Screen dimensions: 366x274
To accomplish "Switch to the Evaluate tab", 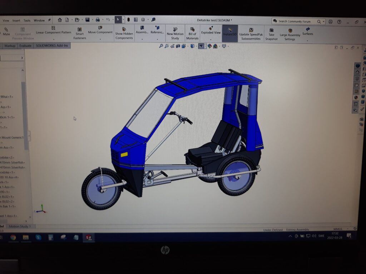I will [x=25, y=46].
